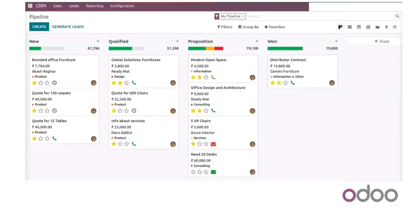Open the Sales menu

coord(58,6)
